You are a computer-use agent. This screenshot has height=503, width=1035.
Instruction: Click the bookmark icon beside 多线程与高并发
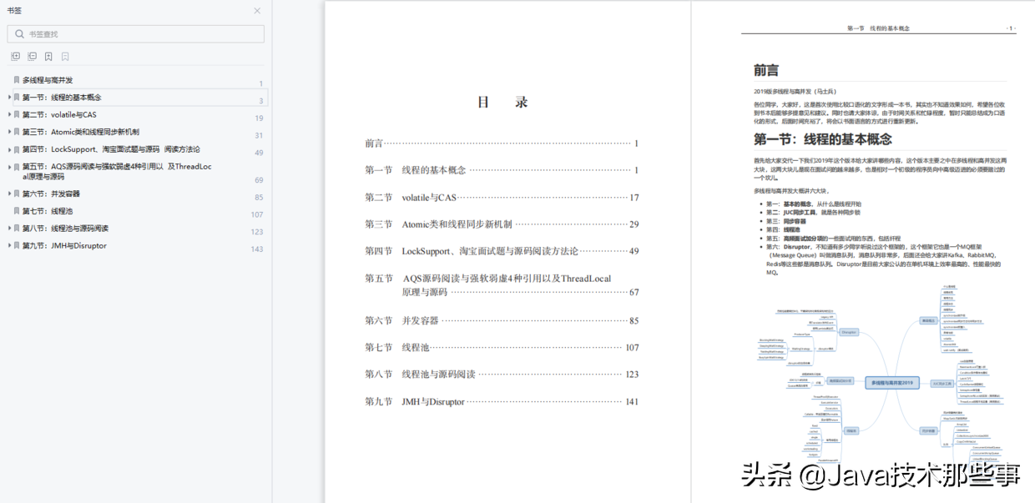click(16, 78)
